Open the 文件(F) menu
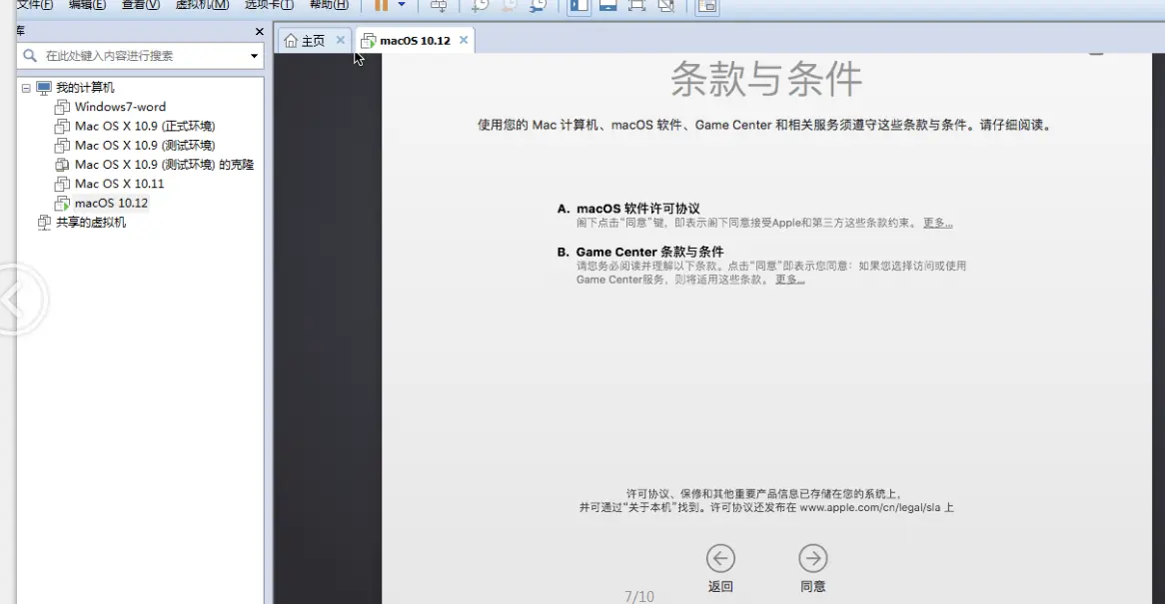Screen dimensions: 1165x604 coord(34,4)
